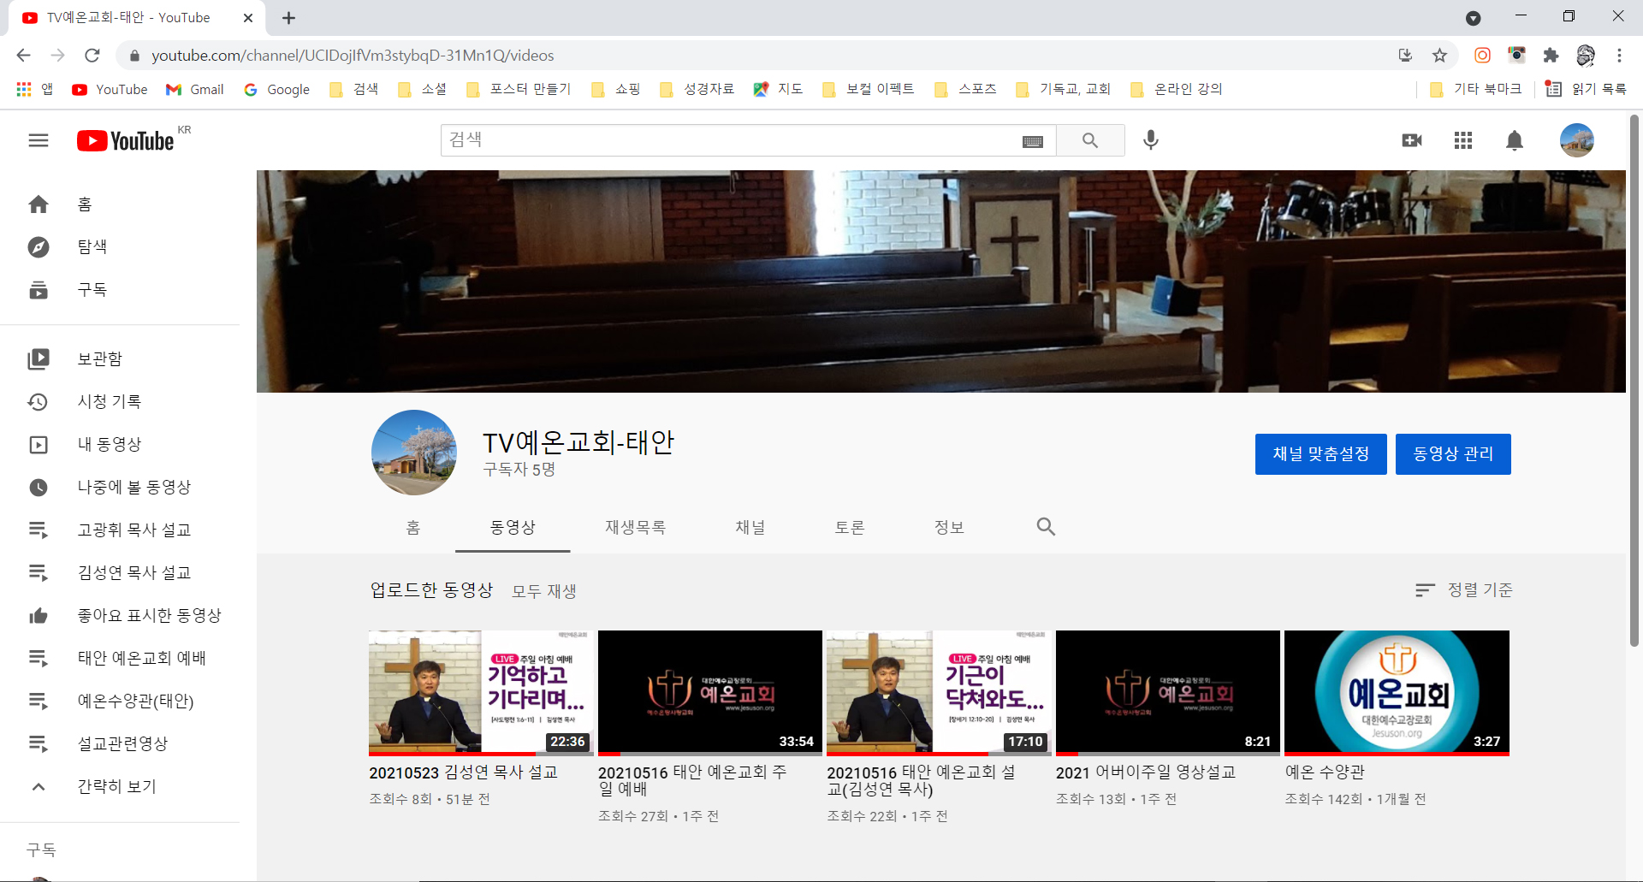Image resolution: width=1643 pixels, height=882 pixels.
Task: Select the 채널 tab
Action: coord(750,528)
